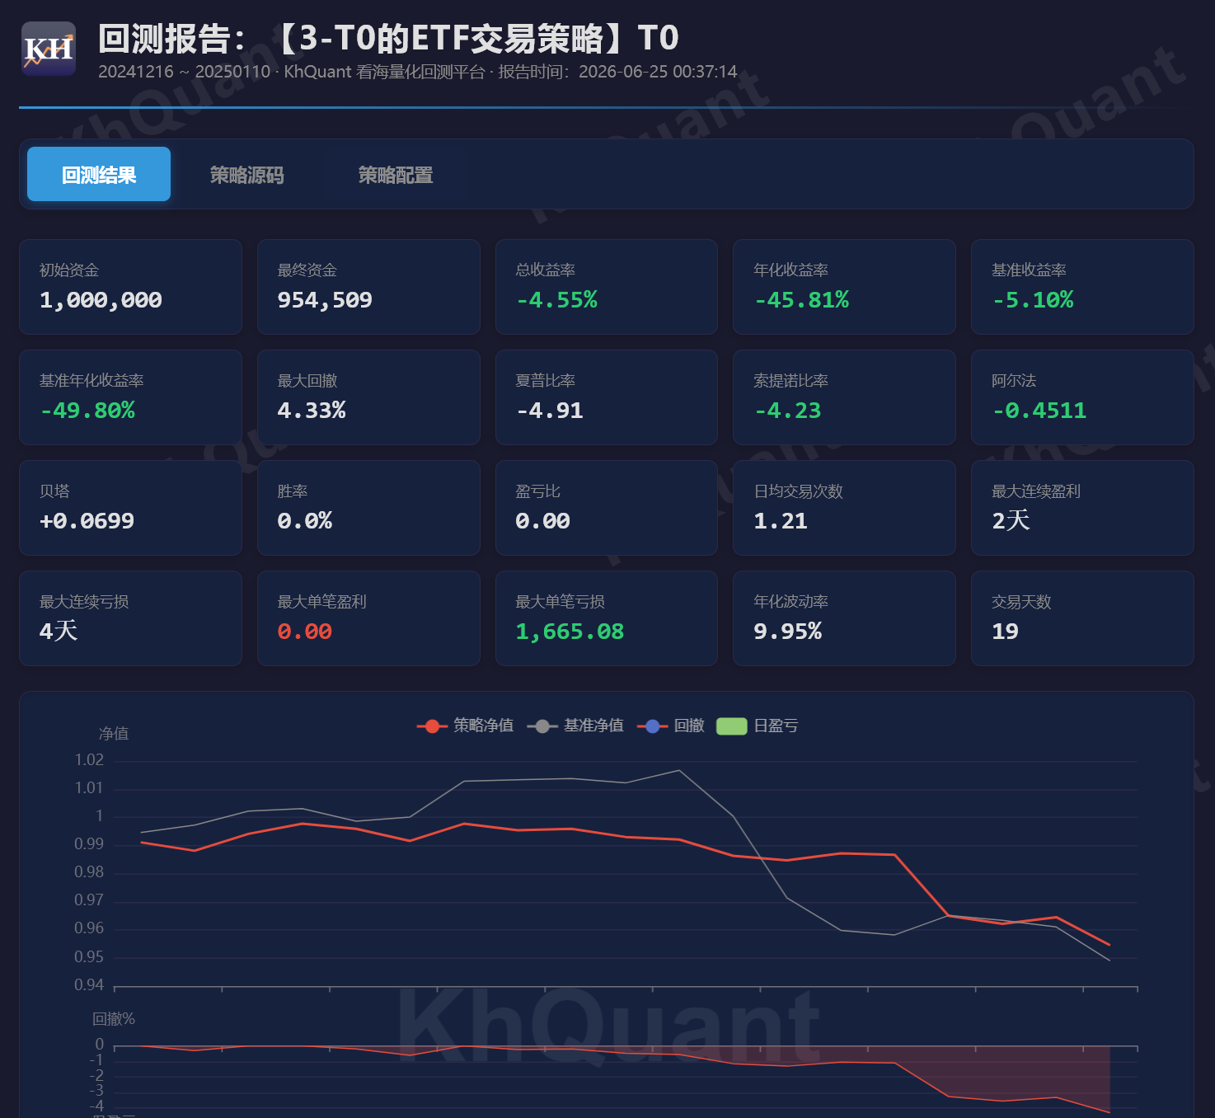
Task: Click the 最终资金 stat card
Action: coord(368,287)
